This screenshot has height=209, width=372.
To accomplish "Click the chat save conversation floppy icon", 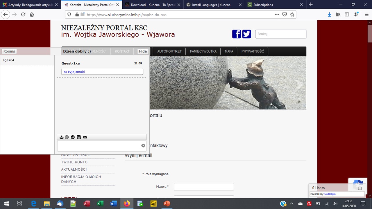I will click(79, 137).
